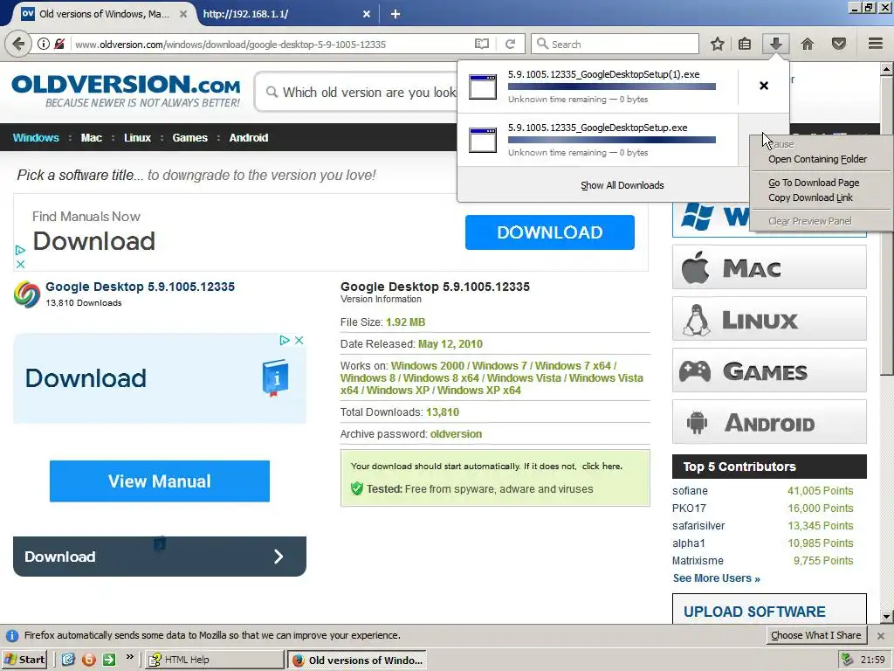Go to the Firefox home page
The width and height of the screenshot is (894, 671).
click(808, 44)
